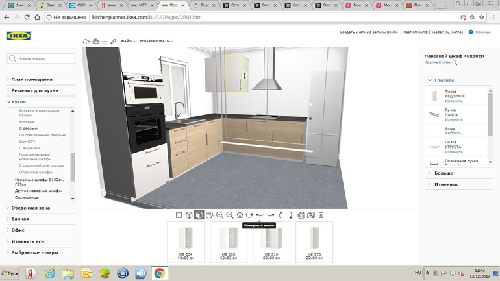
Task: Reset the view with the home icon
Action: (240, 215)
